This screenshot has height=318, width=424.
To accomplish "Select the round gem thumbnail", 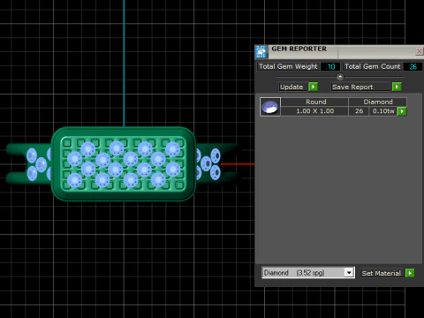I will [270, 107].
